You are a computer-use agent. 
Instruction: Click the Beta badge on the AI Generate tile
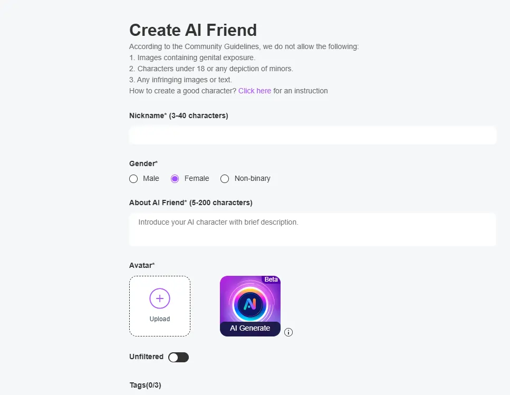[271, 280]
